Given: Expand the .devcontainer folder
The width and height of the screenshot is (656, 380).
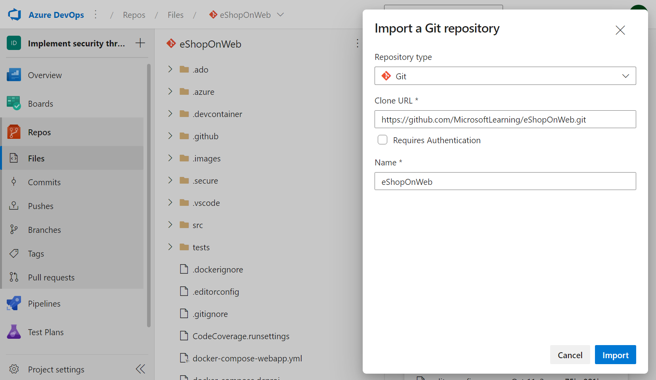Looking at the screenshot, I should (170, 113).
